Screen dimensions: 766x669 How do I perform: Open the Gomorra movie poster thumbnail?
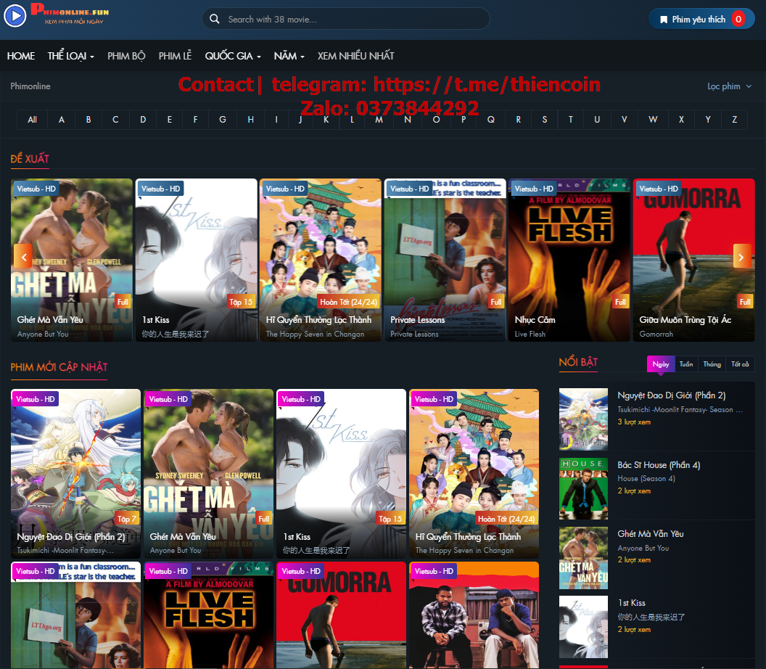click(x=341, y=615)
